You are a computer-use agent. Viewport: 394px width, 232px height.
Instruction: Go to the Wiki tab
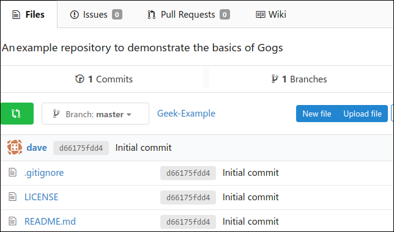271,15
